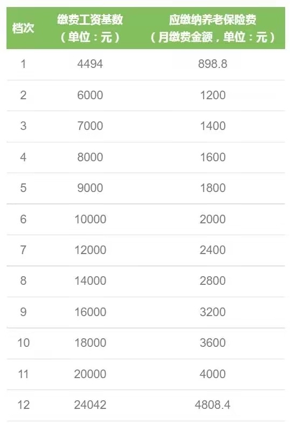Click the 10000 base cell
This screenshot has width=290, height=424.
click(90, 219)
